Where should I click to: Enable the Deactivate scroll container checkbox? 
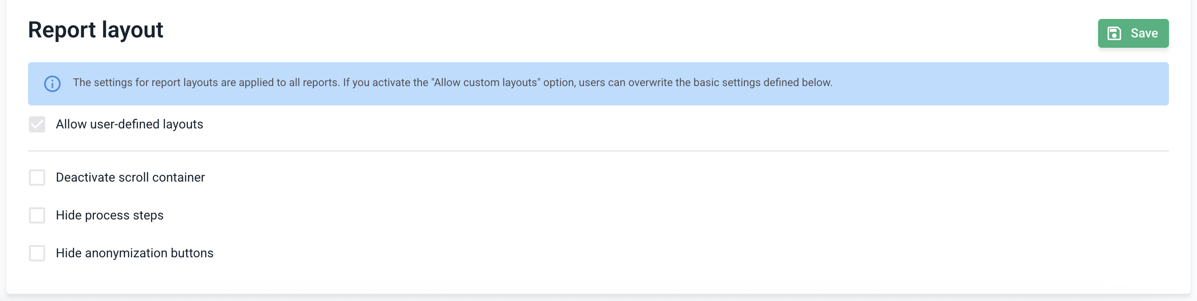pos(37,178)
